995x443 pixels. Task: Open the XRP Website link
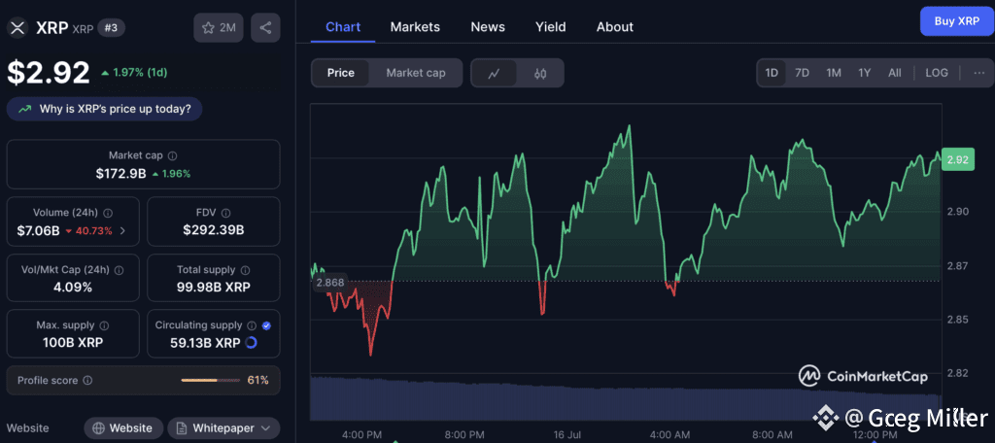(x=123, y=428)
